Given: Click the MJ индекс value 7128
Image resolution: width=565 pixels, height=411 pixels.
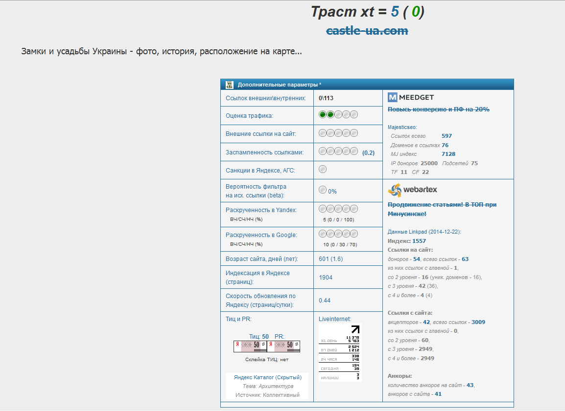Looking at the screenshot, I should [448, 154].
